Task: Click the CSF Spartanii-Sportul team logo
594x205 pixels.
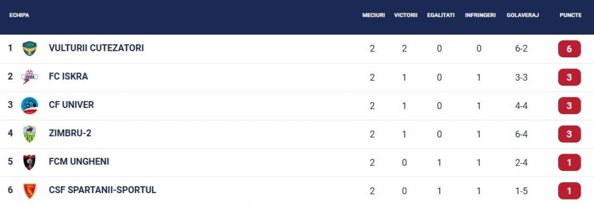Action: pos(30,191)
